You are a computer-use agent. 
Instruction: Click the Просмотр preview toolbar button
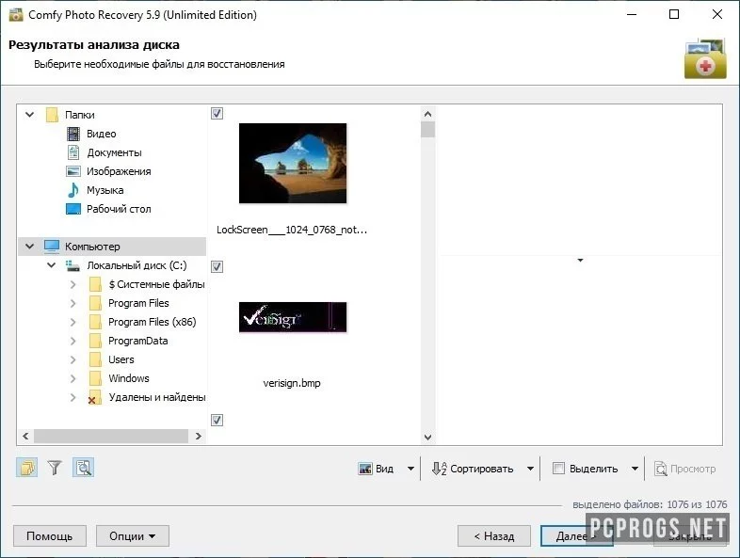click(684, 469)
